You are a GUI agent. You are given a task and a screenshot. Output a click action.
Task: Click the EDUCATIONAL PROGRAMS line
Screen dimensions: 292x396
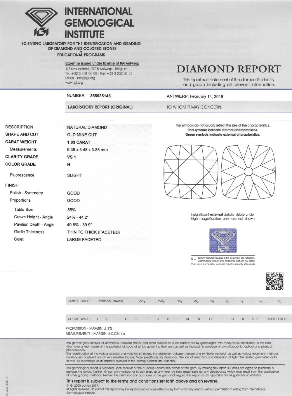coord(81,55)
